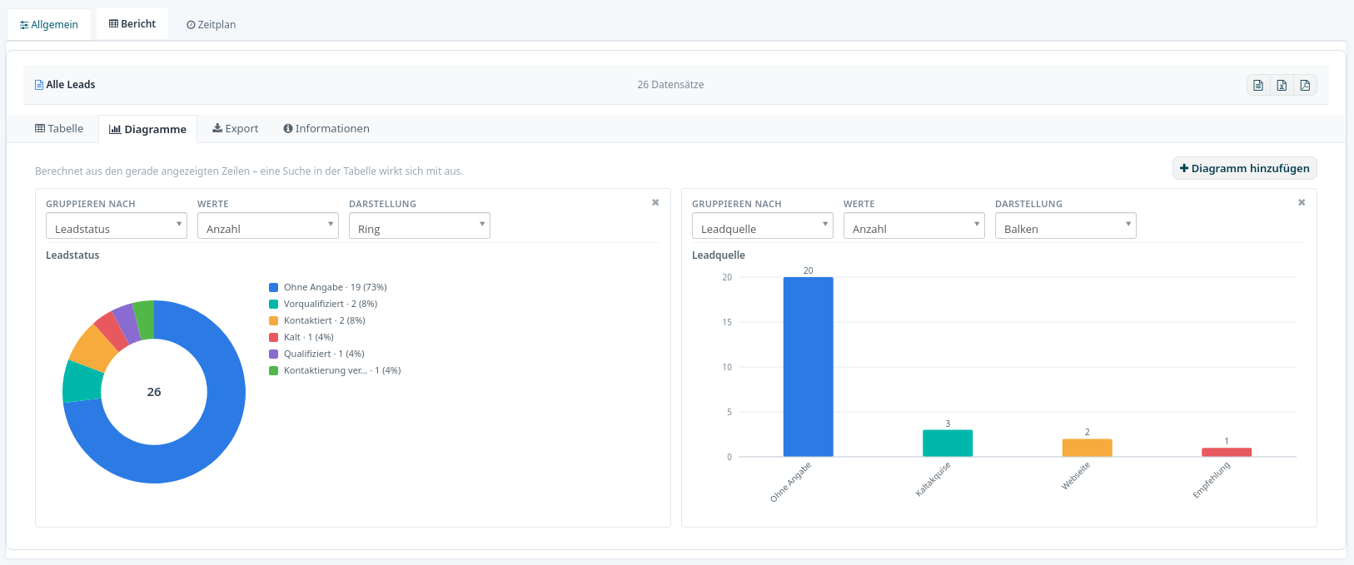Go to the Export sub-tab
The width and height of the screenshot is (1354, 565).
click(x=236, y=129)
